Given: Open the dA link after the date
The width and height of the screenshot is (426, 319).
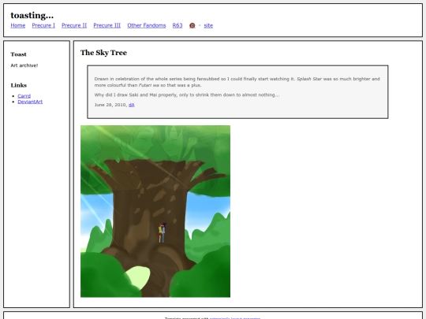Looking at the screenshot, I should (x=132, y=105).
